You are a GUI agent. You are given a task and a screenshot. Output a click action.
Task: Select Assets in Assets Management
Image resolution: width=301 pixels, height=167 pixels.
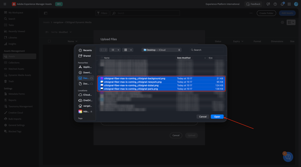tap(19, 56)
